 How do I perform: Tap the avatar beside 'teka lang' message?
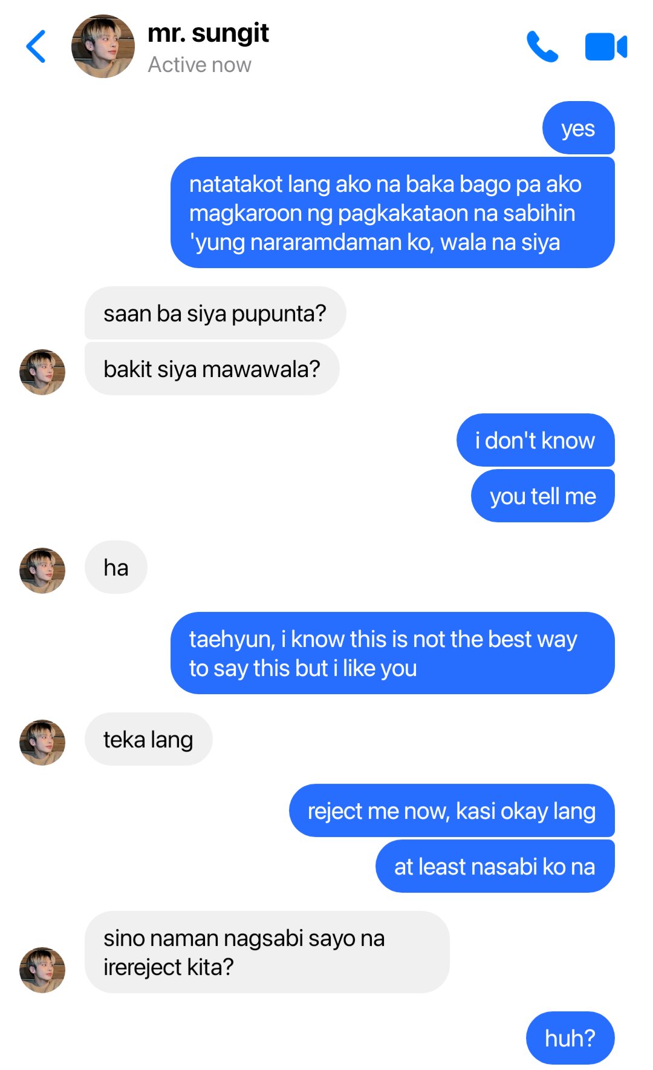coord(42,743)
